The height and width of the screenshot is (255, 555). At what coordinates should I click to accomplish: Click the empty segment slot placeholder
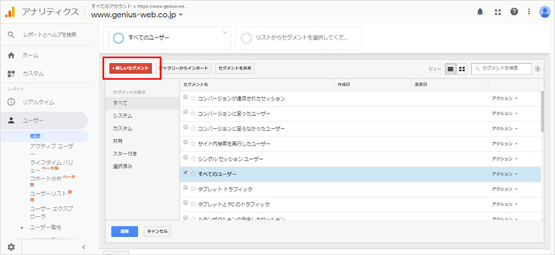[298, 38]
